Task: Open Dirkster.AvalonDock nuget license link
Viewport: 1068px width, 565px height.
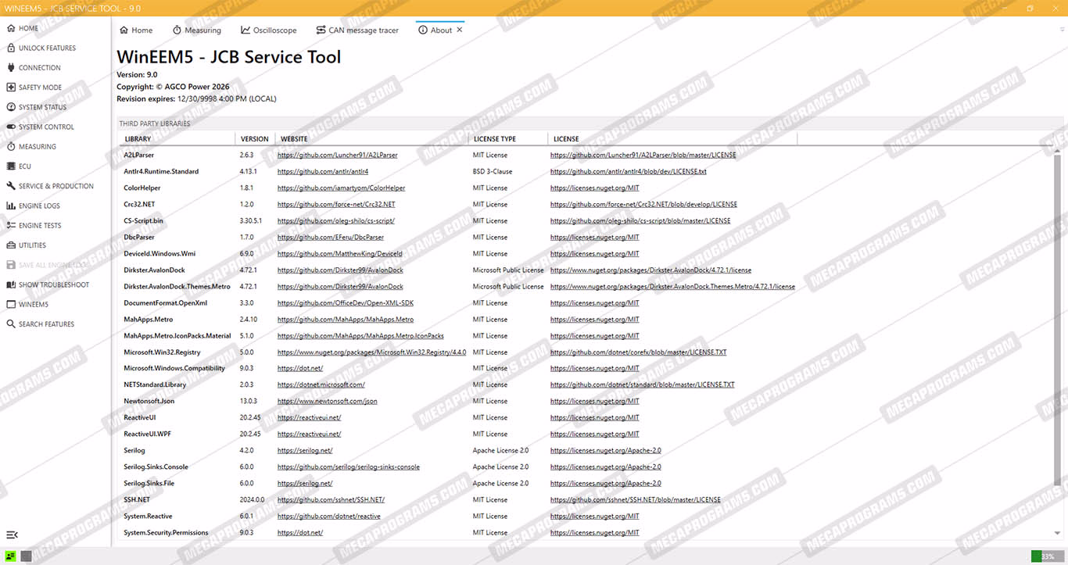Action: (x=650, y=270)
